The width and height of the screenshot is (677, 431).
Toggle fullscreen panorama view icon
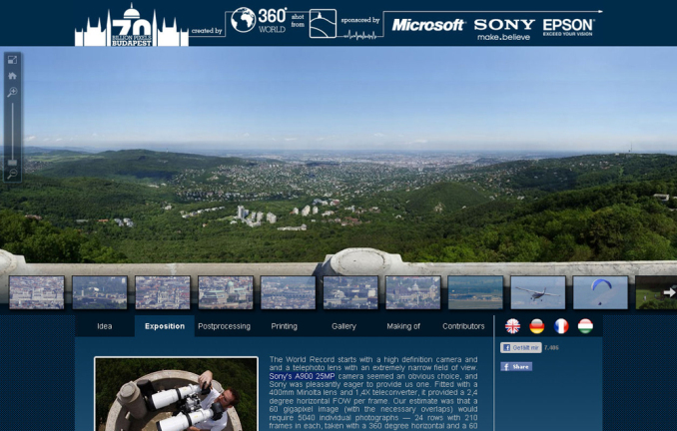(x=13, y=60)
